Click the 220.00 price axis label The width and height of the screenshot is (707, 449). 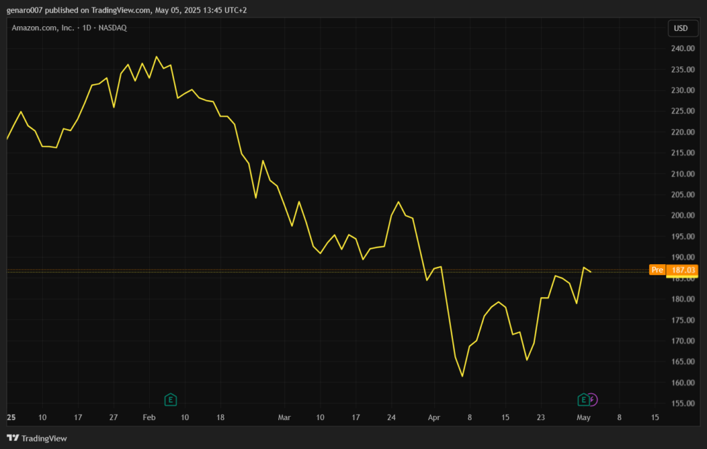pyautogui.click(x=682, y=132)
